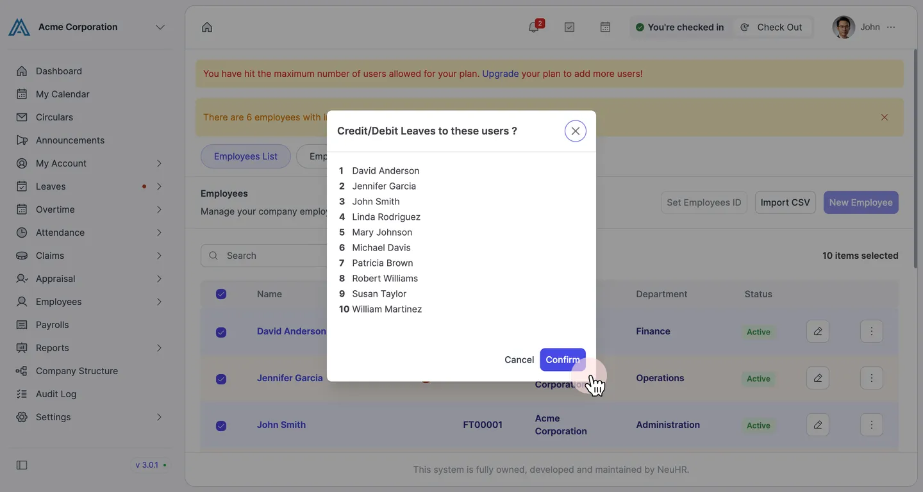Open John's profile avatar

click(x=844, y=27)
